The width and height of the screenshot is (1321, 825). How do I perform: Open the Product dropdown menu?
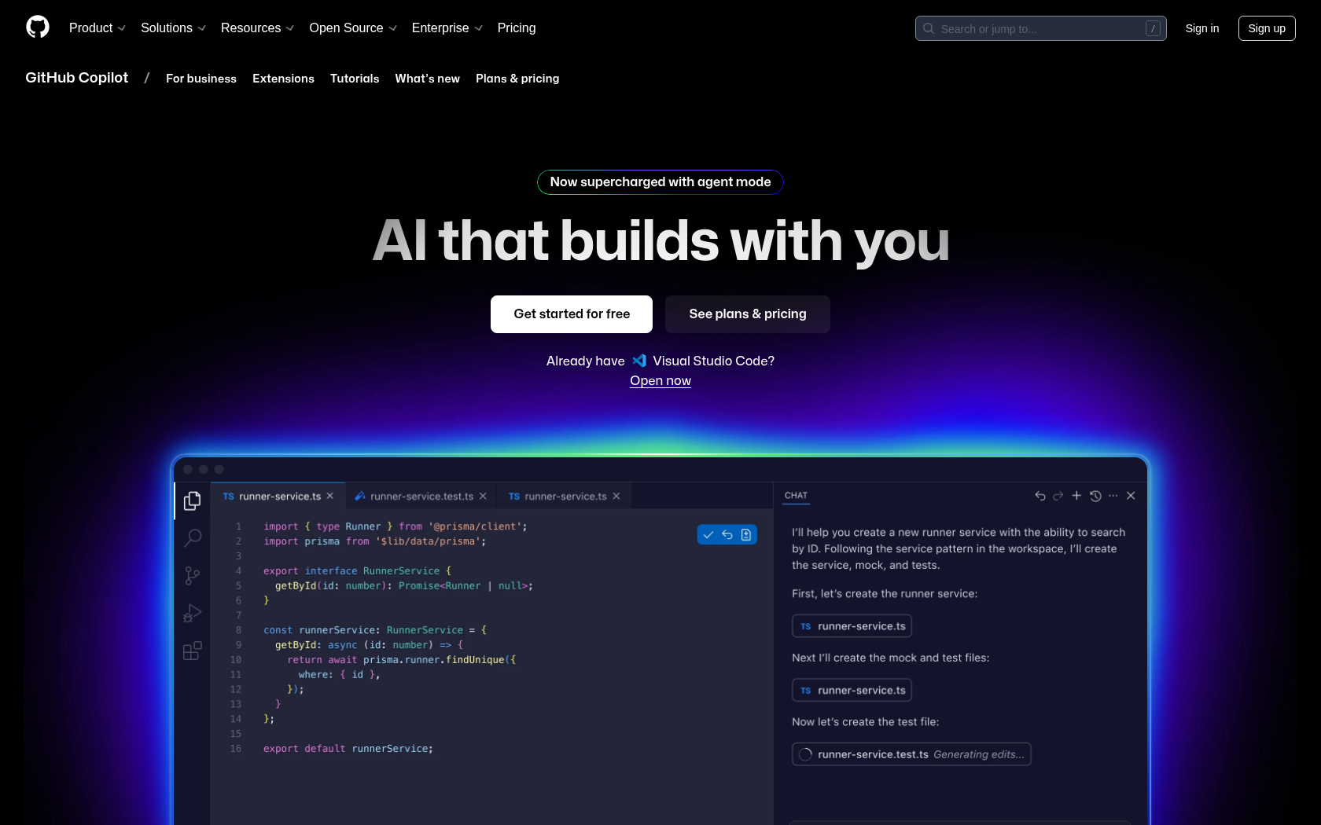click(98, 28)
